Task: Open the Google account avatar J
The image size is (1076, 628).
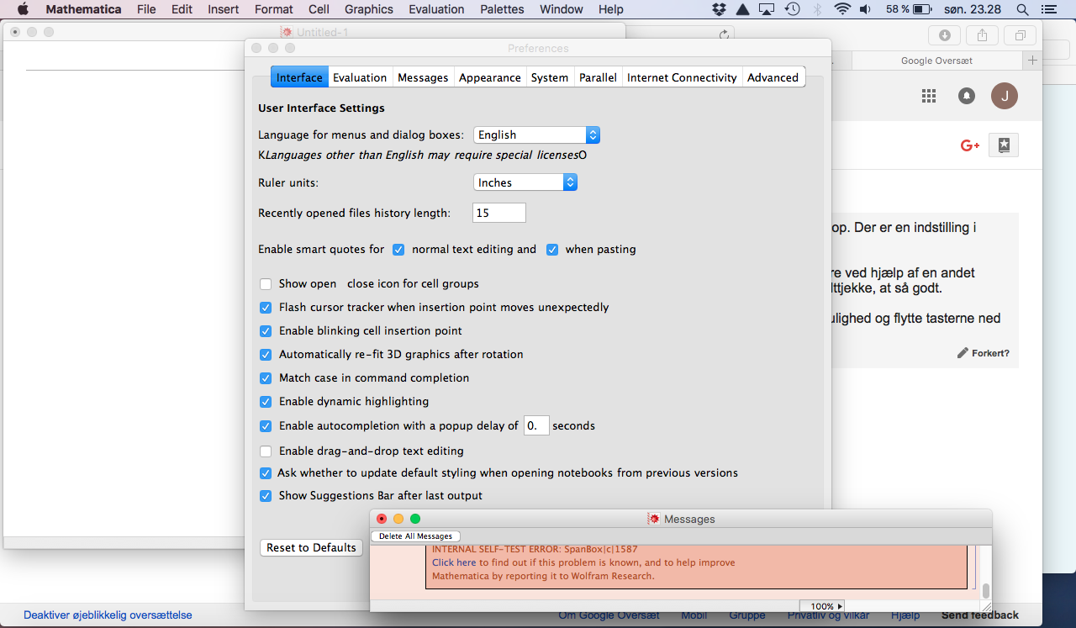Action: pyautogui.click(x=1005, y=96)
